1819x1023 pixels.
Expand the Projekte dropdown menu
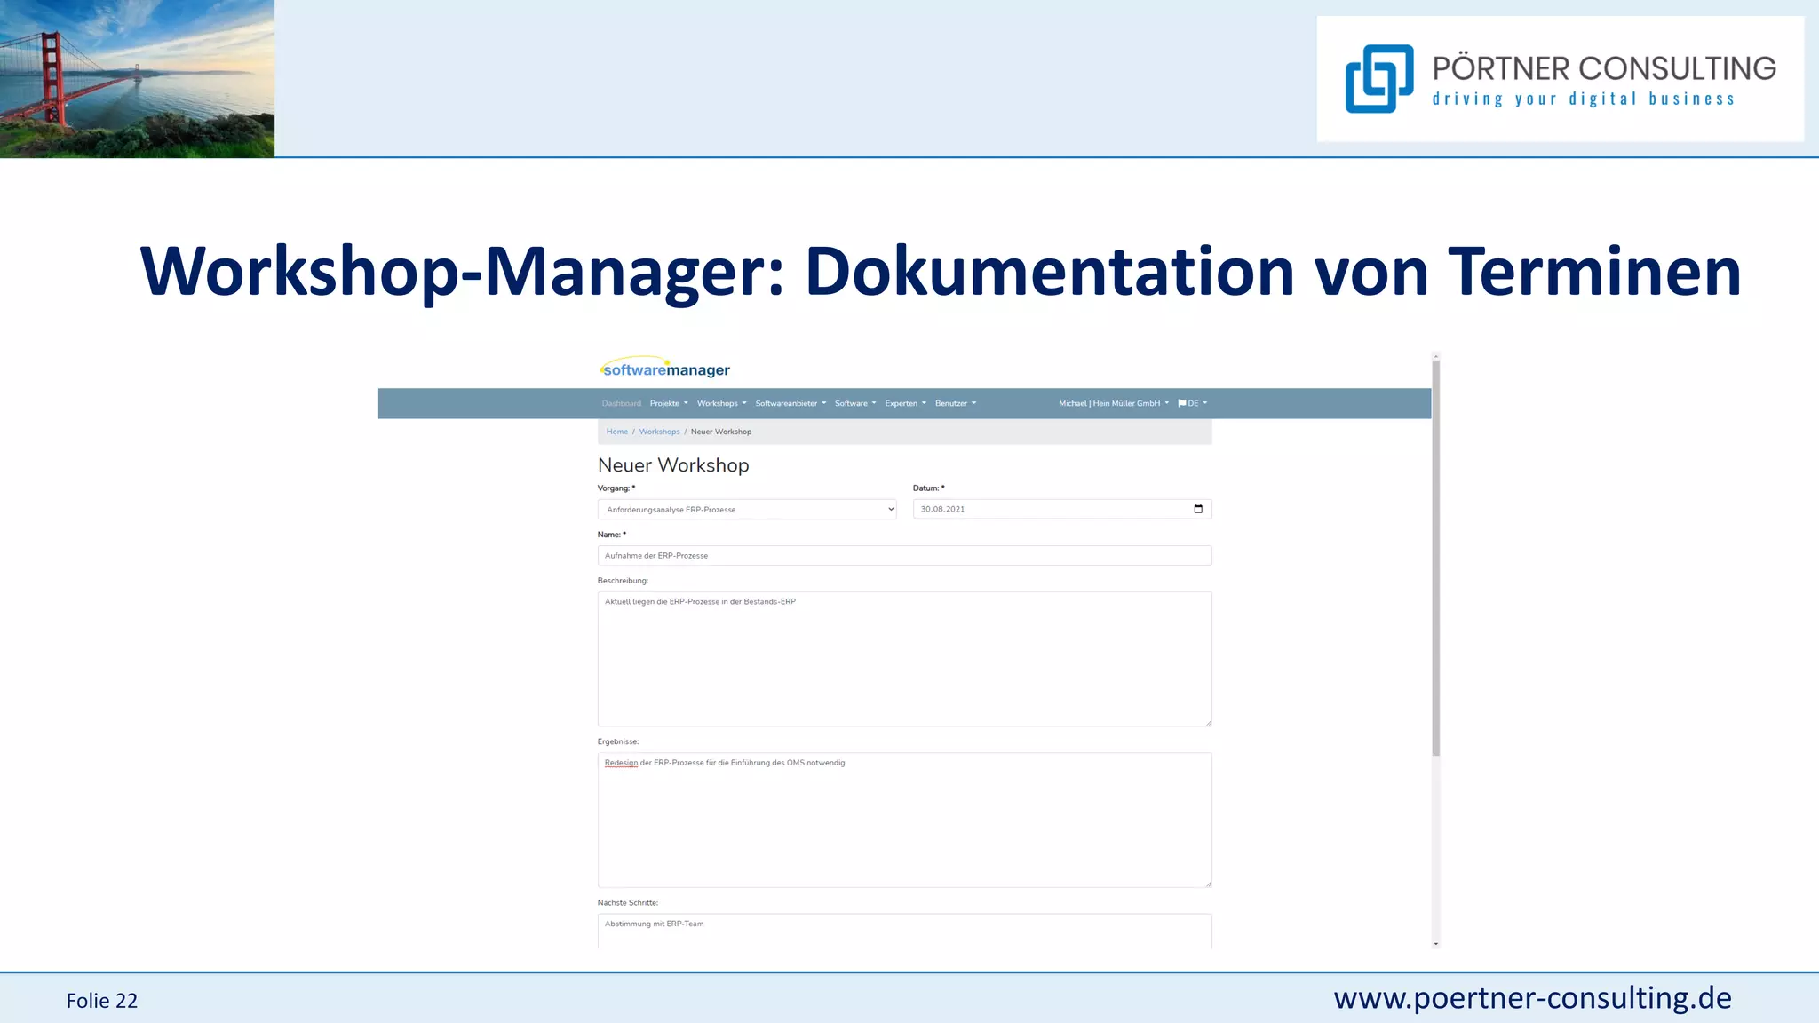[x=669, y=403]
